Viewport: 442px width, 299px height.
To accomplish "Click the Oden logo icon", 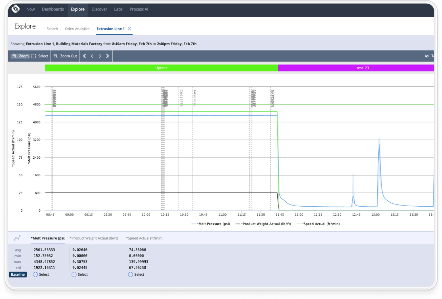I will pyautogui.click(x=16, y=9).
